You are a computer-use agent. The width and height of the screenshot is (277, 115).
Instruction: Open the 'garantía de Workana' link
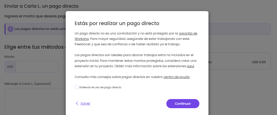coord(188,33)
